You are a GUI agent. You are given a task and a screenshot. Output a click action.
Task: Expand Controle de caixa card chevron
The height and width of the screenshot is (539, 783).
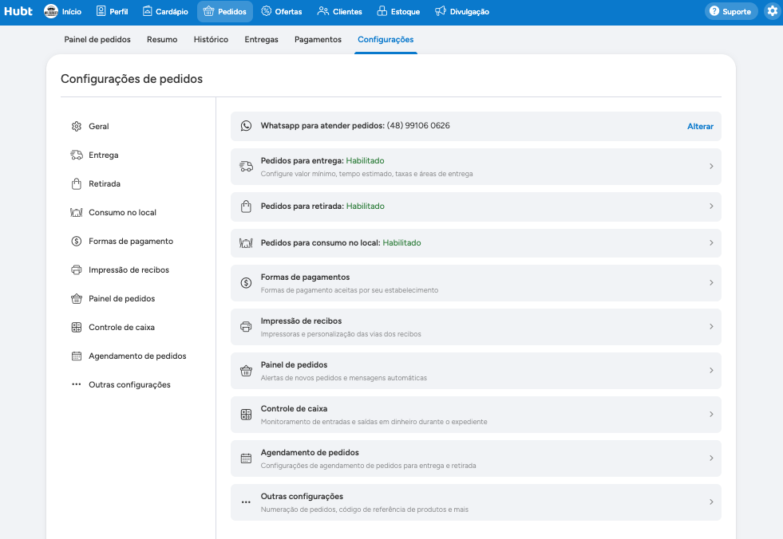point(711,415)
